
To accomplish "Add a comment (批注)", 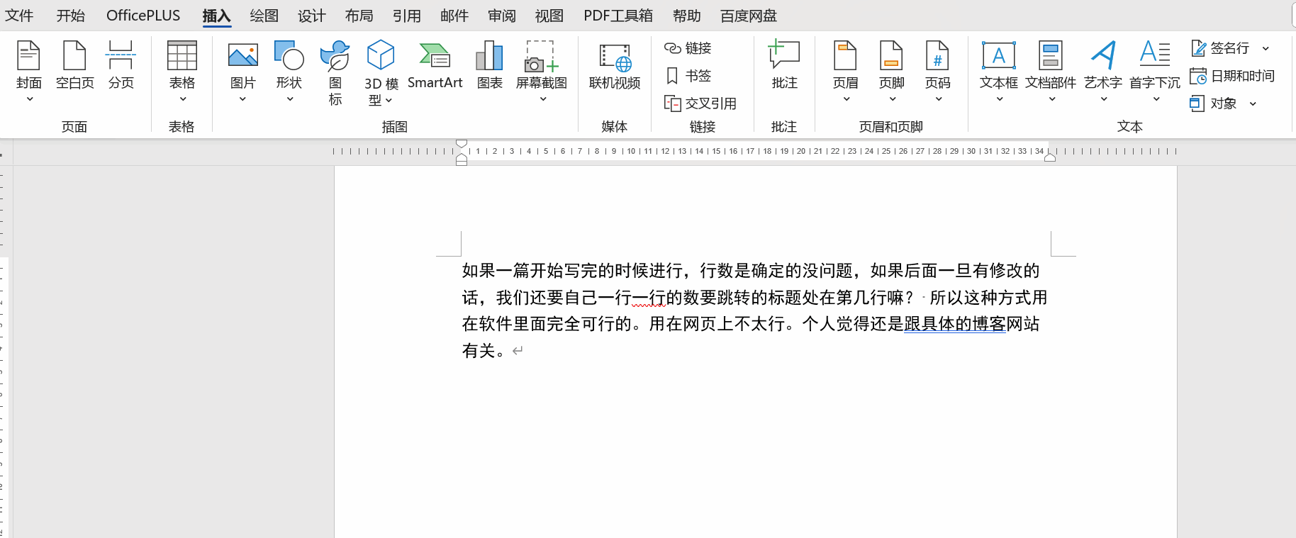I will pyautogui.click(x=784, y=65).
